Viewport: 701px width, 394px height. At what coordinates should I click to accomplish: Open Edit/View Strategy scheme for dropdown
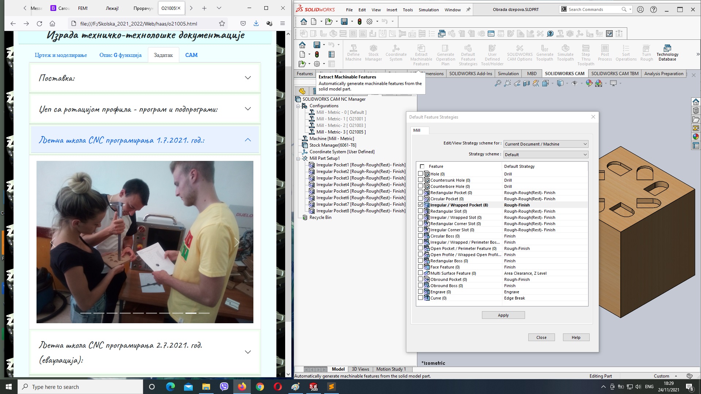coord(545,144)
